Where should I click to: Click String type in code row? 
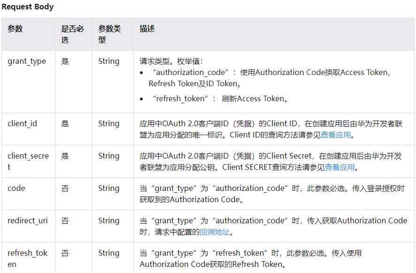coord(109,188)
